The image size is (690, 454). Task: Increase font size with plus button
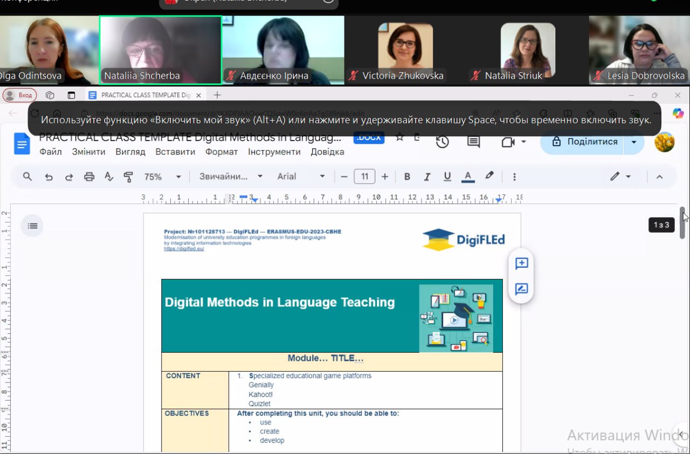385,177
